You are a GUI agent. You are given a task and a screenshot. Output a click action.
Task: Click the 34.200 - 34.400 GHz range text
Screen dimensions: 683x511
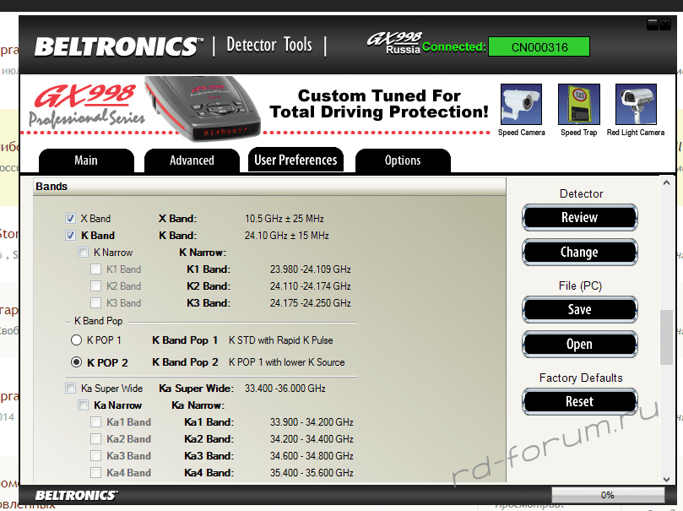click(312, 438)
